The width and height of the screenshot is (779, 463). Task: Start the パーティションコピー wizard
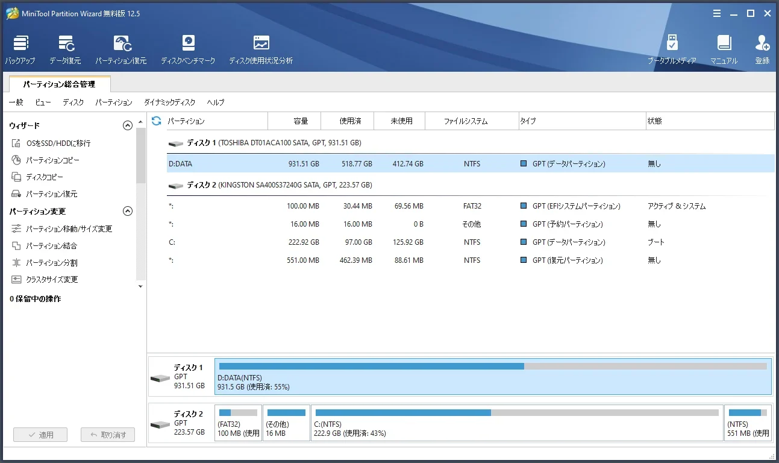[x=46, y=160]
